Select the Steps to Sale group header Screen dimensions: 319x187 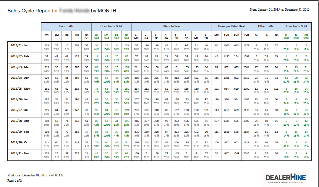point(171,26)
